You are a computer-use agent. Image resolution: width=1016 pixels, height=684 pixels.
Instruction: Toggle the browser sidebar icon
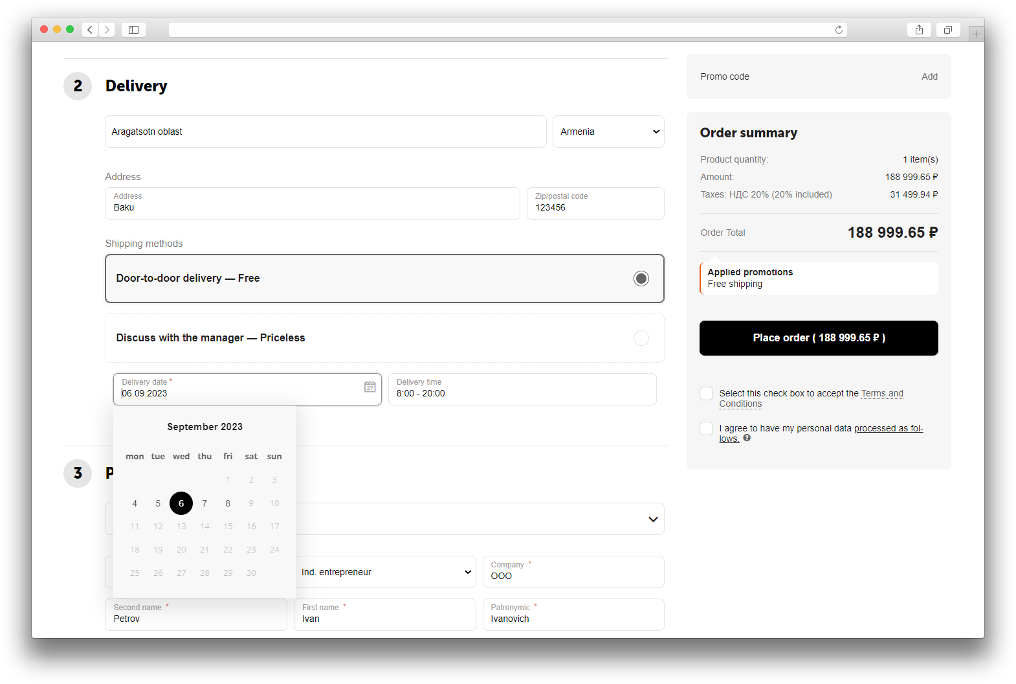(x=133, y=30)
